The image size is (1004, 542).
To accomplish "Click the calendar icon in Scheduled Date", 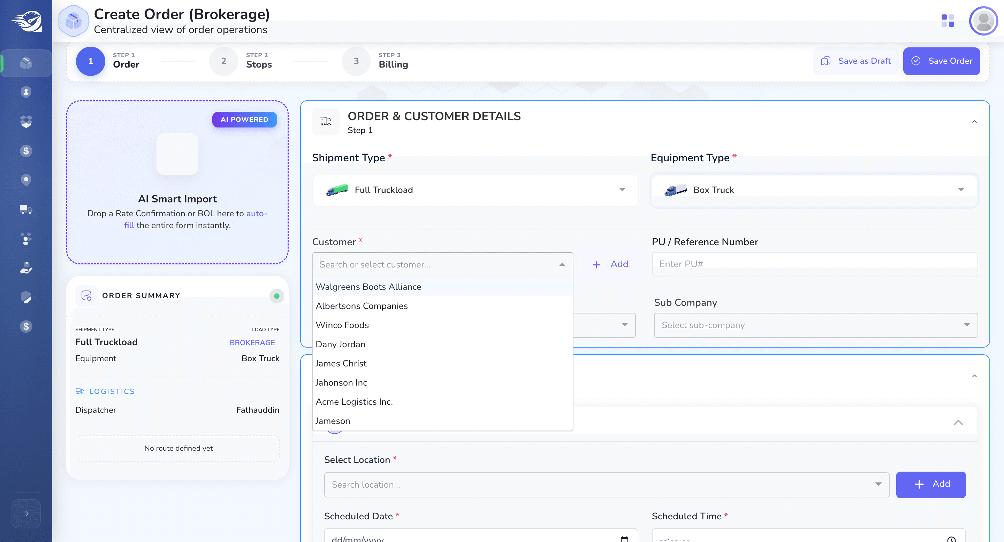I will coord(624,539).
